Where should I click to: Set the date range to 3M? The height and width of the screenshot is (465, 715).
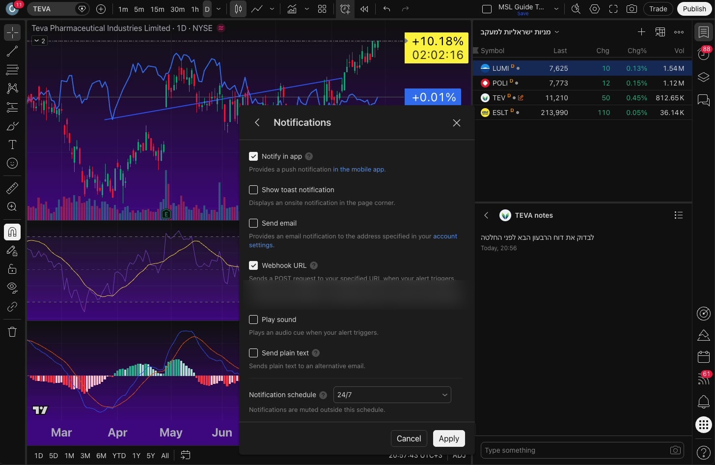85,456
